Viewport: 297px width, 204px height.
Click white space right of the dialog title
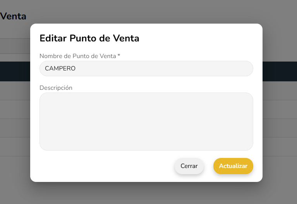click(201, 38)
